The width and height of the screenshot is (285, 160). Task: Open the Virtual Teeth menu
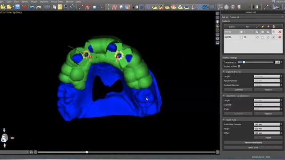coord(57,2)
